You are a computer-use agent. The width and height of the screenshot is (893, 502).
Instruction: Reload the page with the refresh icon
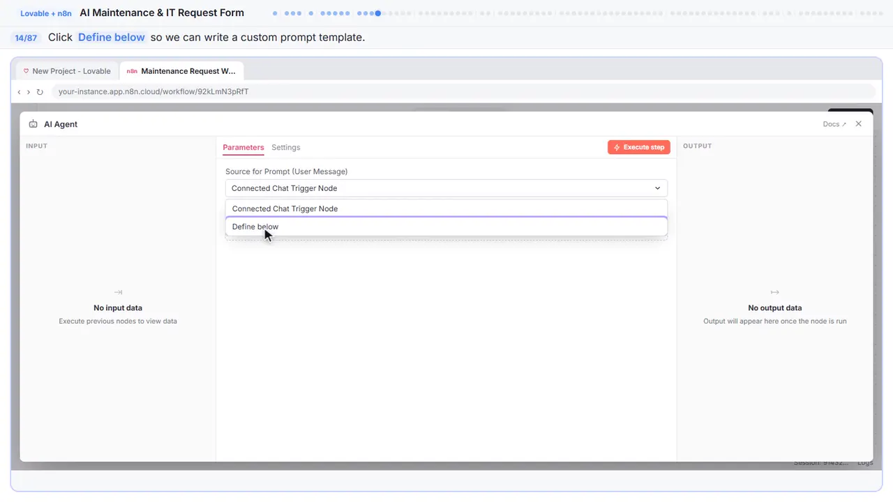(40, 91)
